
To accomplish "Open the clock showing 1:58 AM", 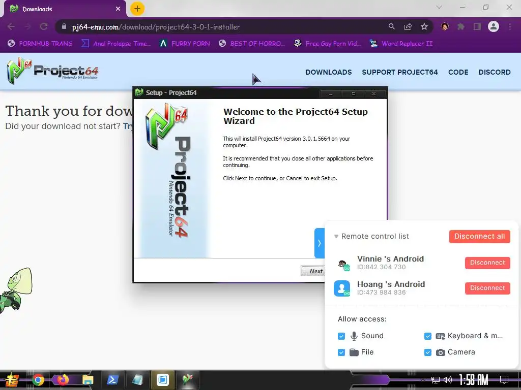I will (474, 380).
